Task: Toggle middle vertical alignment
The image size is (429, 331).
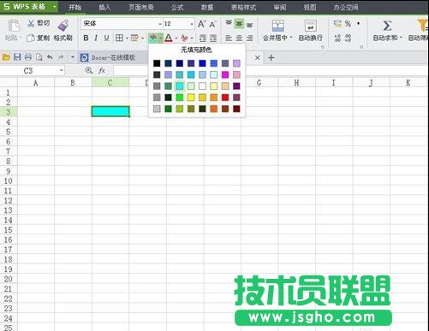Action: coord(239,24)
